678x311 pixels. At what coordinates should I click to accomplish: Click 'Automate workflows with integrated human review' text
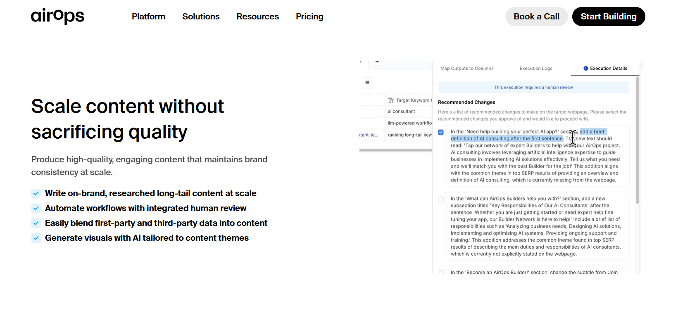click(x=145, y=208)
